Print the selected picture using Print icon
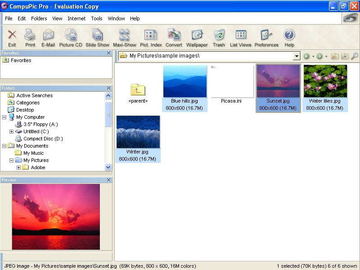Screen dimensions: 360x270 tap(30, 38)
